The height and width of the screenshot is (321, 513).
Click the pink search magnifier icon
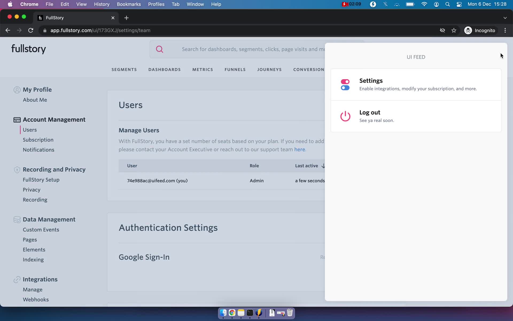[x=160, y=49]
